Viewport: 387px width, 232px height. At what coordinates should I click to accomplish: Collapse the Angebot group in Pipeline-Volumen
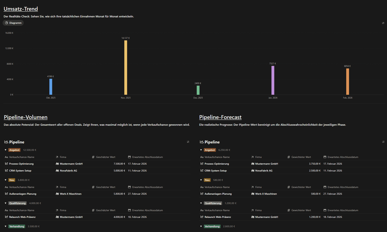point(6,150)
